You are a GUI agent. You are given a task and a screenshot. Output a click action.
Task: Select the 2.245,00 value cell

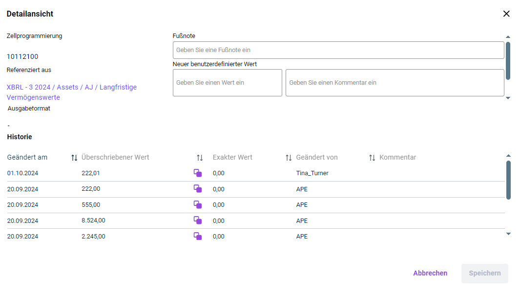[x=93, y=237]
